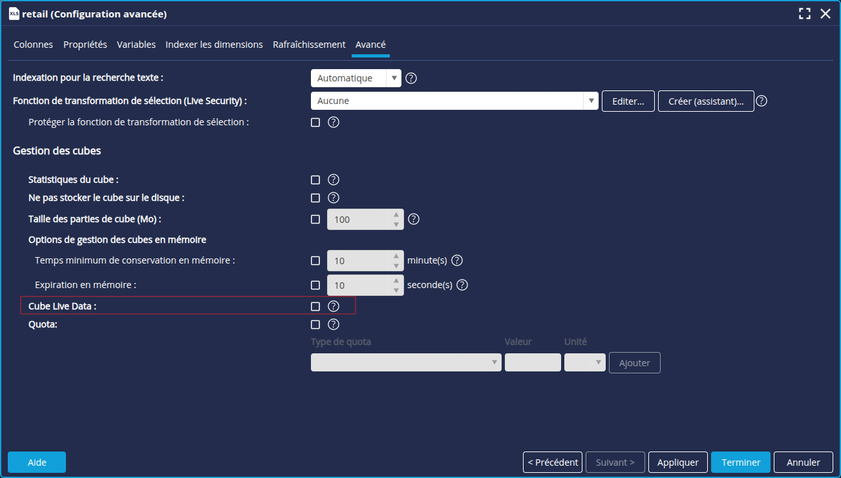Click help icon next to Indexation pour la recherche texte
This screenshot has height=478, width=841.
click(x=410, y=78)
